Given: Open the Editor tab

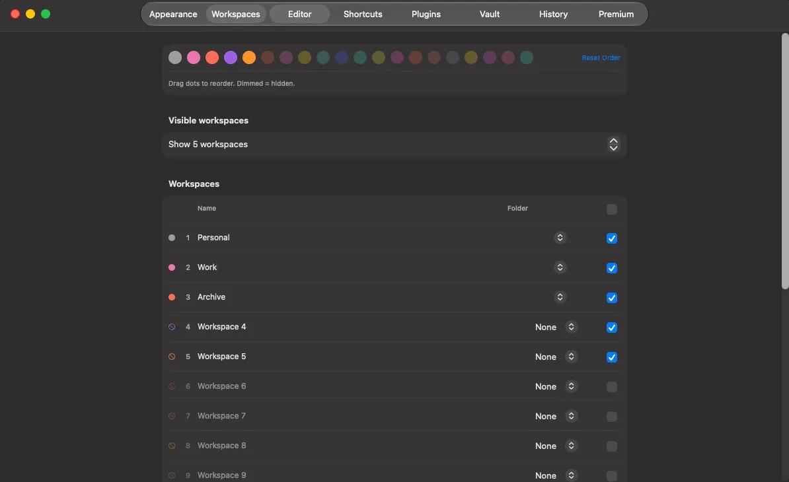Looking at the screenshot, I should point(299,14).
